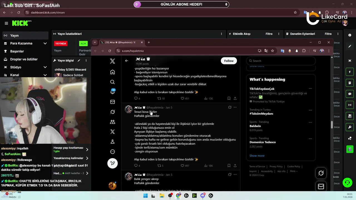
Task: Toggle capture frame icon in Kick rail
Action: (350, 61)
